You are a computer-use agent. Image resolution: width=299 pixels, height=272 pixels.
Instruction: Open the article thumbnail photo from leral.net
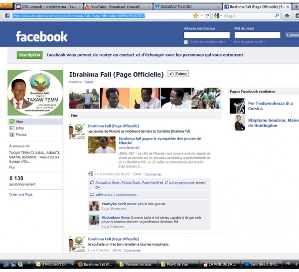click(102, 145)
